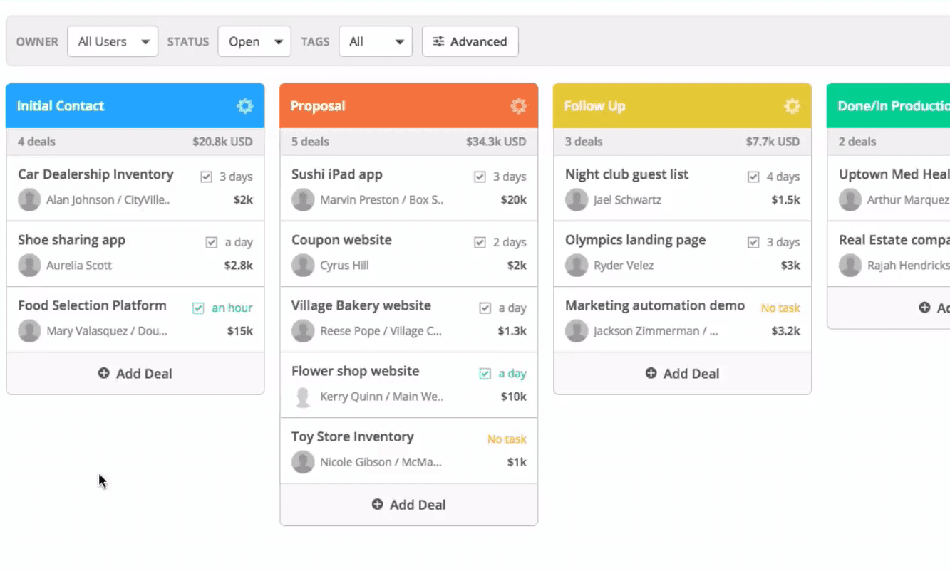Click Jael Schwartz's avatar icon

click(x=577, y=200)
